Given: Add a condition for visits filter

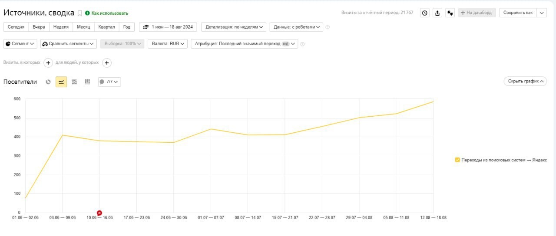Looking at the screenshot, I should (x=48, y=63).
